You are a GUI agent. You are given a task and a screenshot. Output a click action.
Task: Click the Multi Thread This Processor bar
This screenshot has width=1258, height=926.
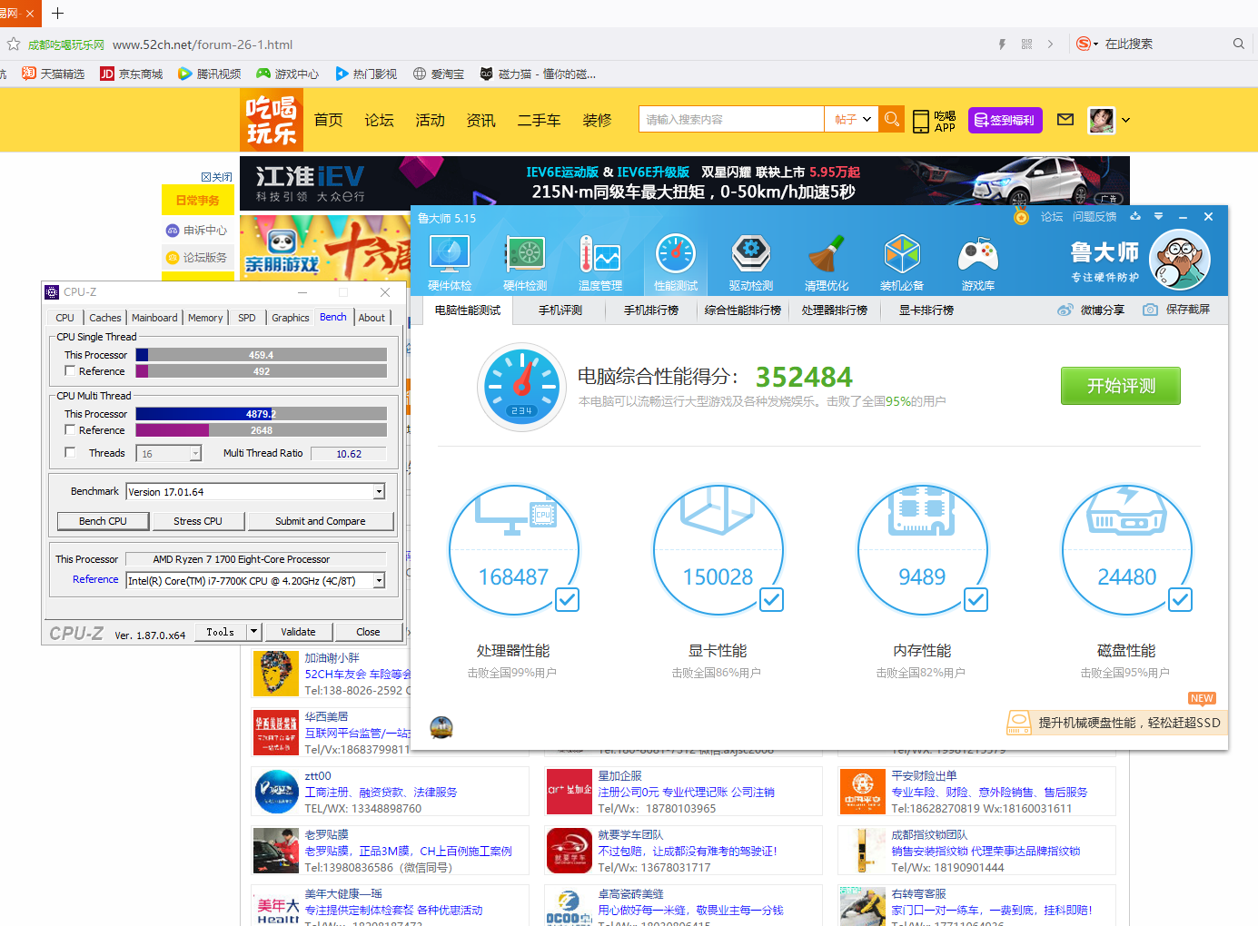point(262,414)
